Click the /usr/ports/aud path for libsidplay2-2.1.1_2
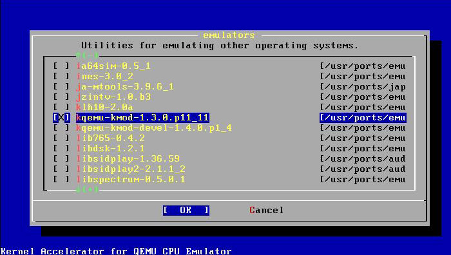Viewport: 451px width, 255px height. [363, 169]
